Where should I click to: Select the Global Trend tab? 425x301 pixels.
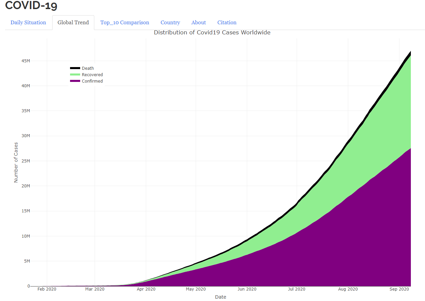point(73,23)
